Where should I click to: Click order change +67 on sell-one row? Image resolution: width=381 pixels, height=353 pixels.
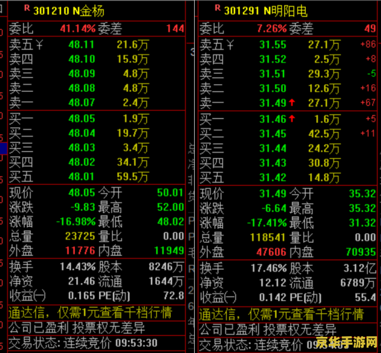coord(368,103)
